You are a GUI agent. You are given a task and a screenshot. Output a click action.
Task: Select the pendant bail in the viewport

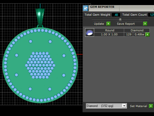tap(40, 17)
